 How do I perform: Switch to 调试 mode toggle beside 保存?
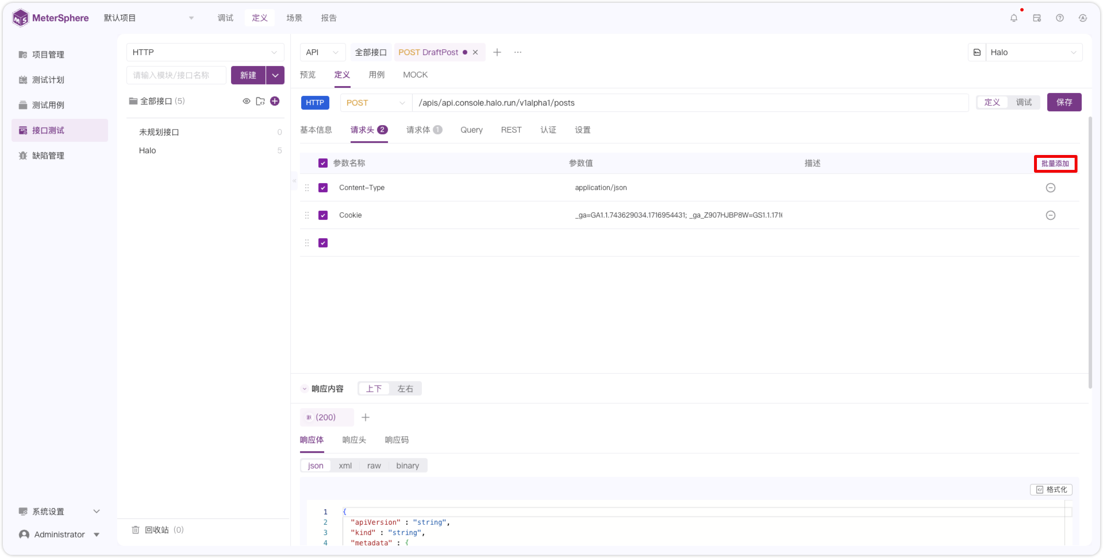(1024, 102)
